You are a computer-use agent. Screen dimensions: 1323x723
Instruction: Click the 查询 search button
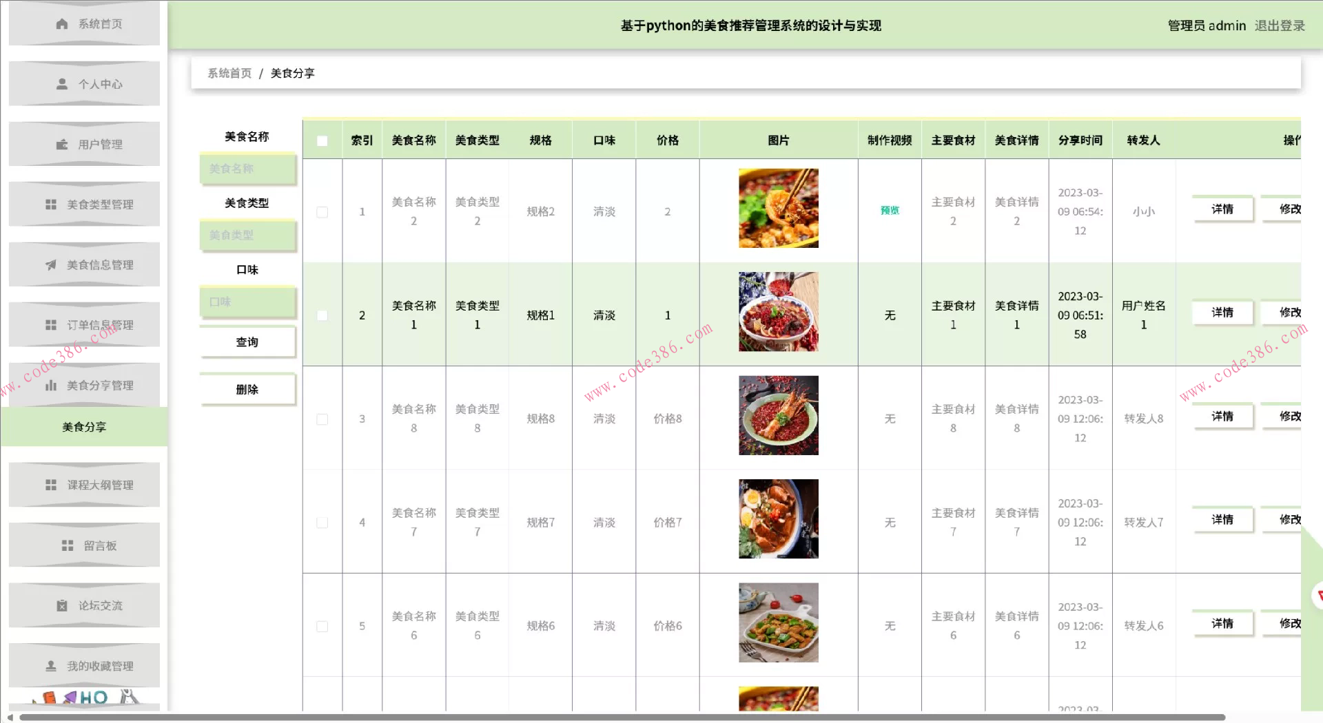coord(247,342)
